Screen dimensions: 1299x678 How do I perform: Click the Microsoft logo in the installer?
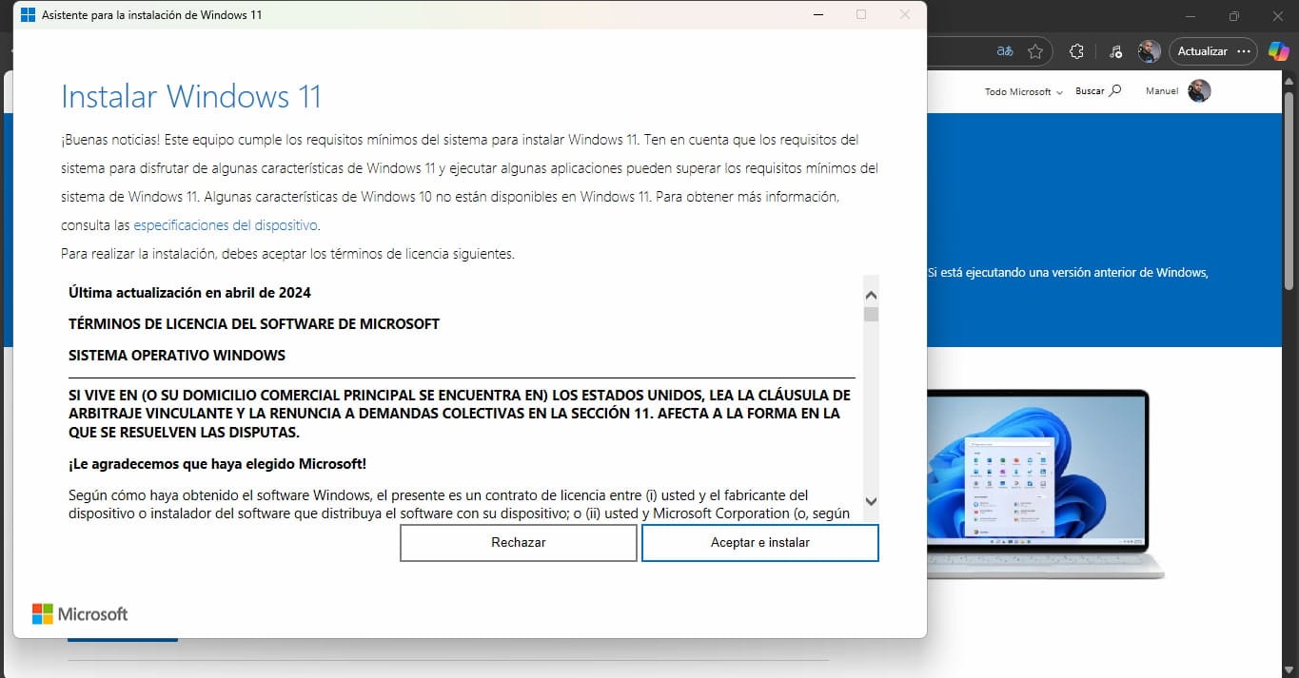pos(80,614)
